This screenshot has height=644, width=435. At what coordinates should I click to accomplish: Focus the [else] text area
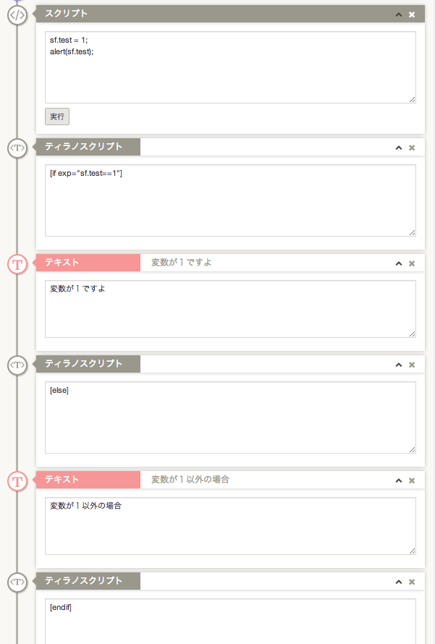click(230, 418)
